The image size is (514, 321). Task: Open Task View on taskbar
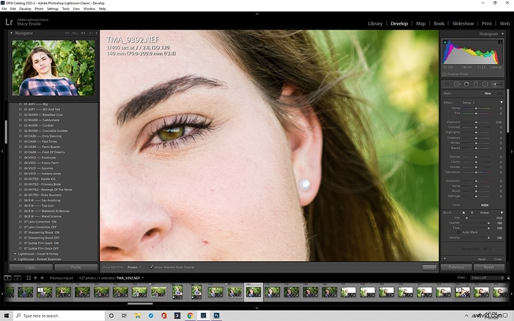[x=124, y=316]
